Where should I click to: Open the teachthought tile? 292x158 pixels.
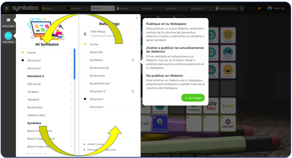228,123
